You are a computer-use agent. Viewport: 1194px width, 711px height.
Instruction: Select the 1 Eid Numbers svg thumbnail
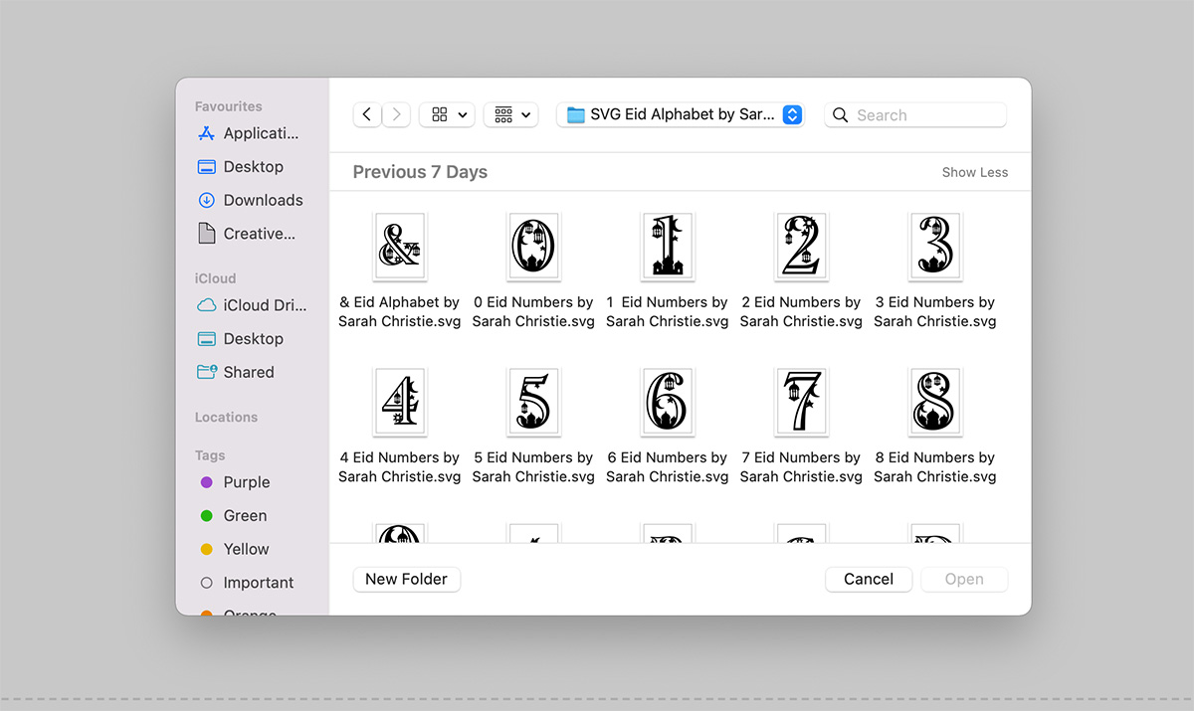pos(667,245)
